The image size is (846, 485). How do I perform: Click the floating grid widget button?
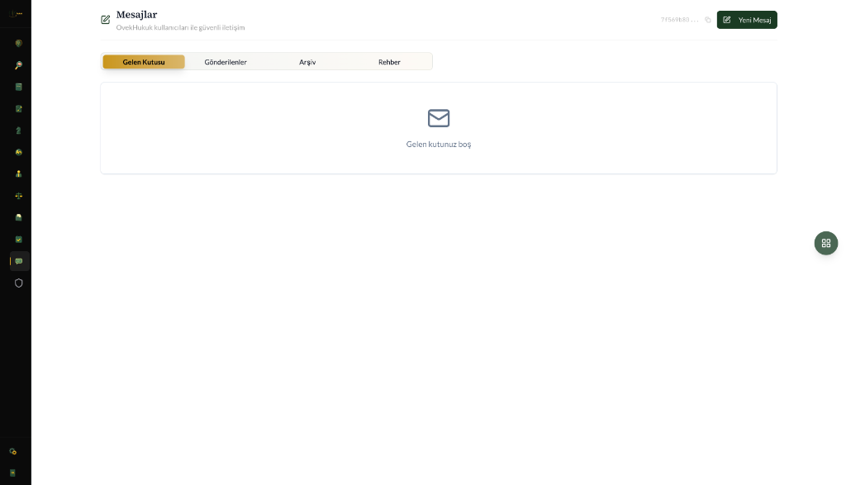(x=825, y=243)
